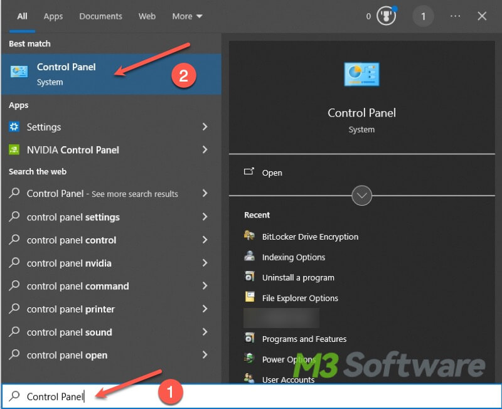502x409 pixels.
Task: Click the large Control Panel preview icon
Action: [x=361, y=74]
